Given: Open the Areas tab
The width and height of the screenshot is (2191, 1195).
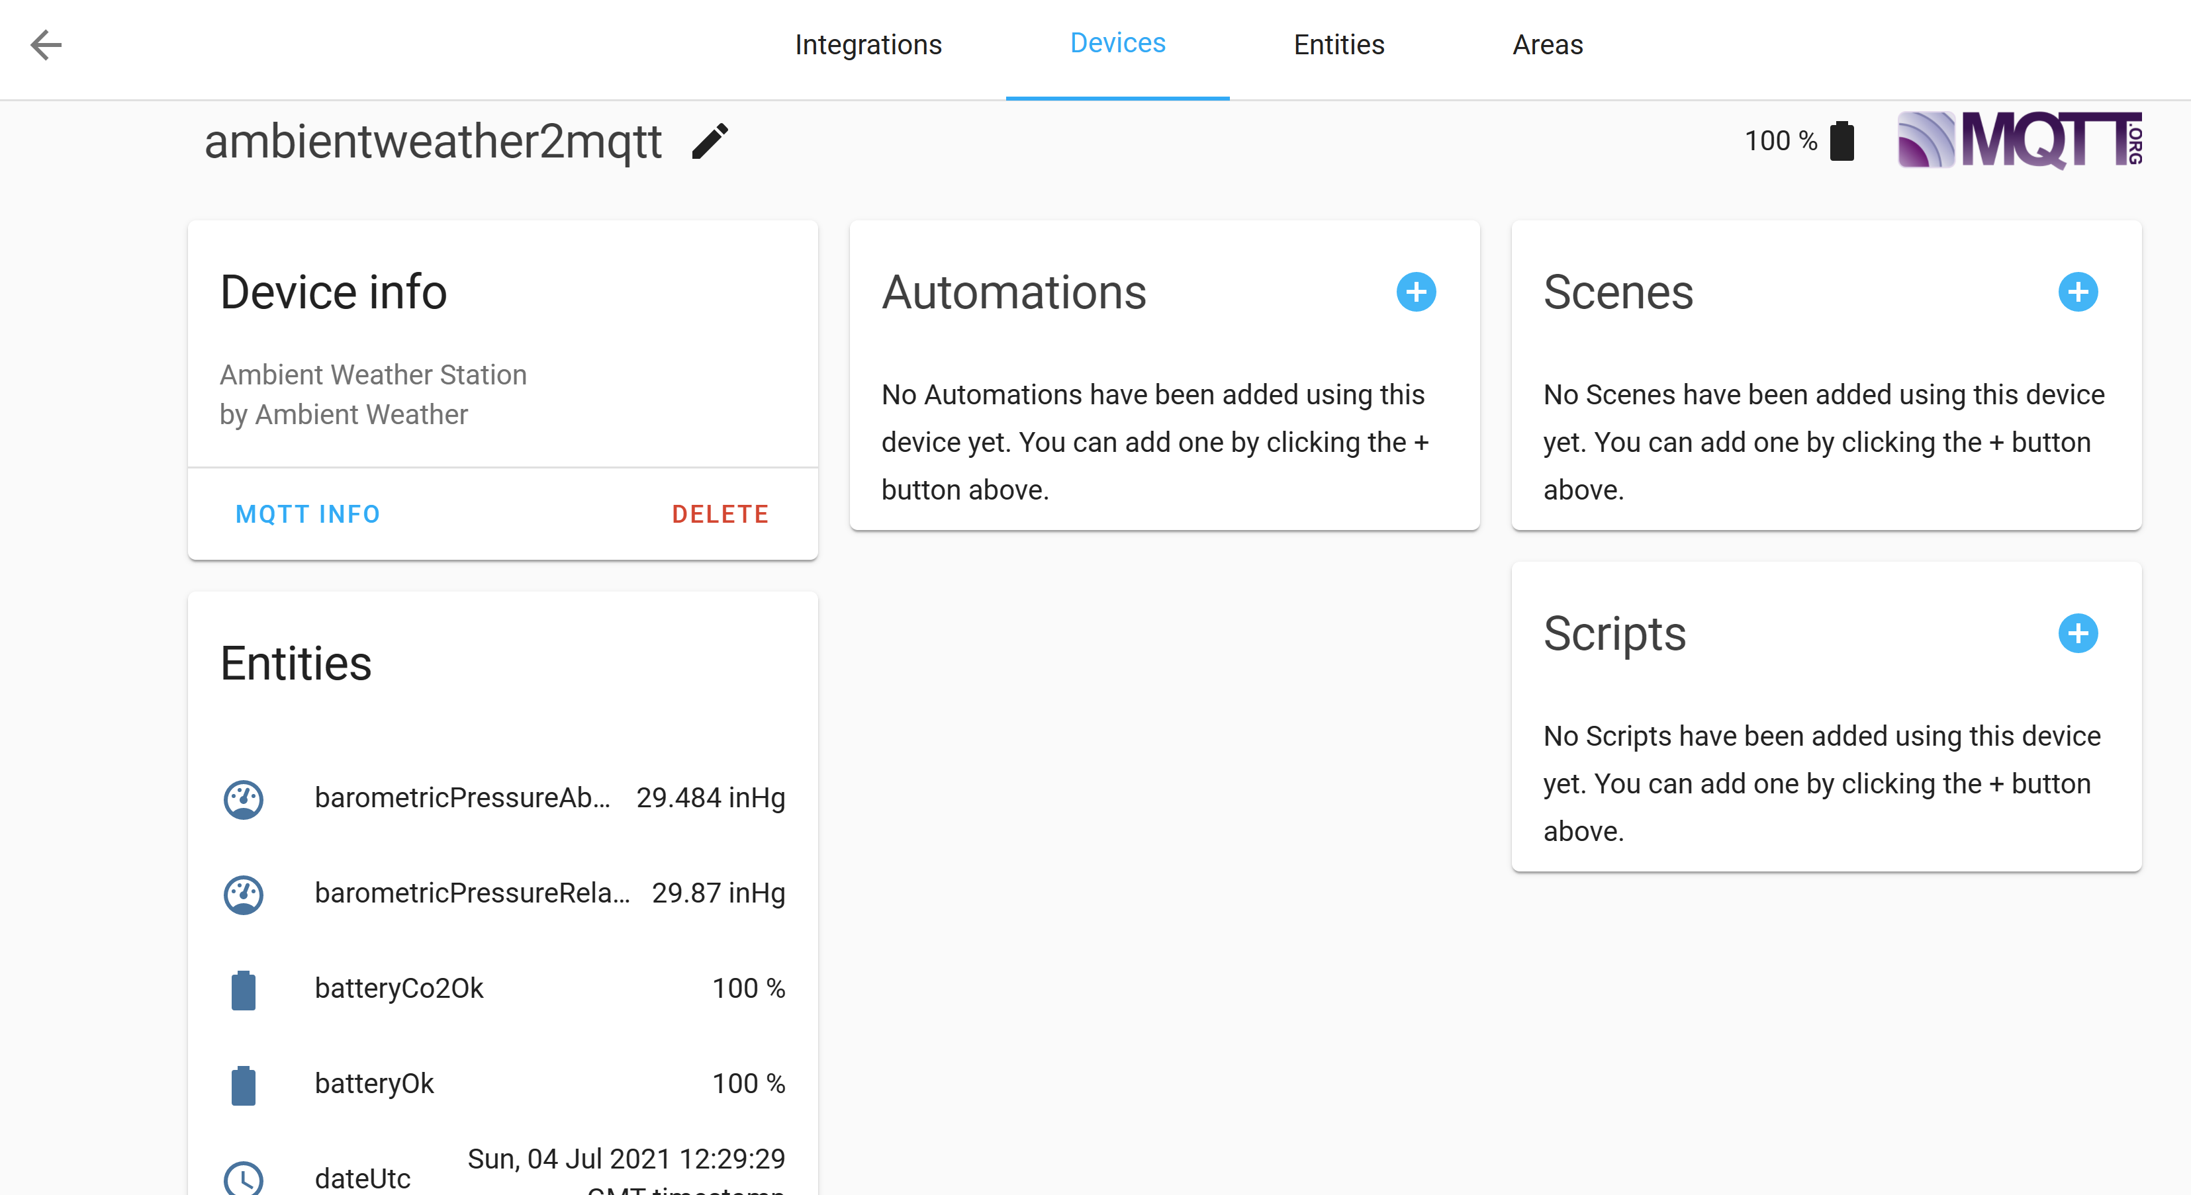Looking at the screenshot, I should click(1547, 44).
